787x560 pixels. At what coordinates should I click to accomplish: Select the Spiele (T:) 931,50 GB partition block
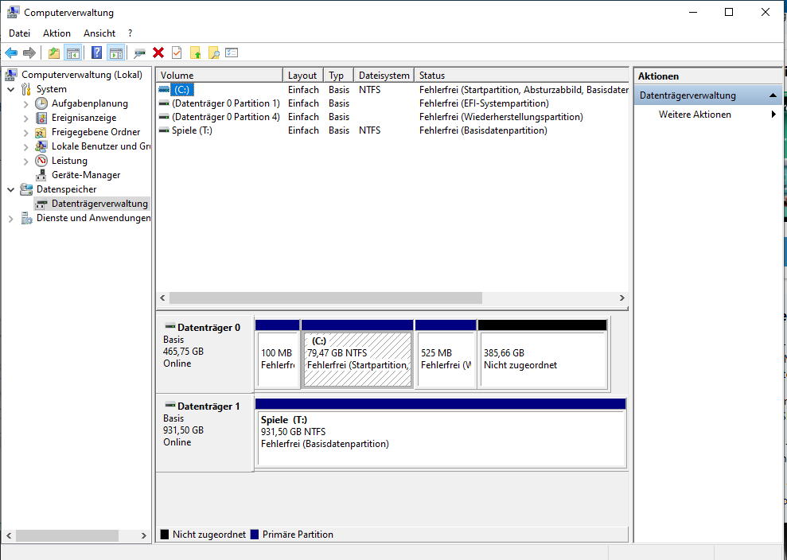click(441, 433)
